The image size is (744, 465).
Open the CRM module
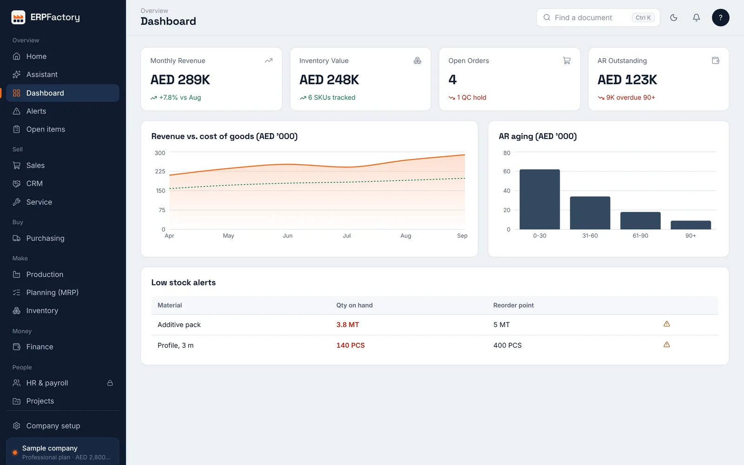tap(63, 184)
